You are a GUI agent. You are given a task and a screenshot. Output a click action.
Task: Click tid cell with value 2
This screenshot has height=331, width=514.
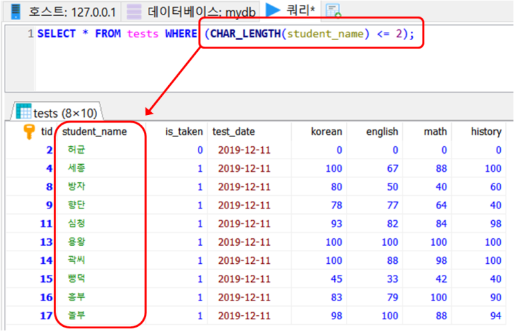click(49, 150)
